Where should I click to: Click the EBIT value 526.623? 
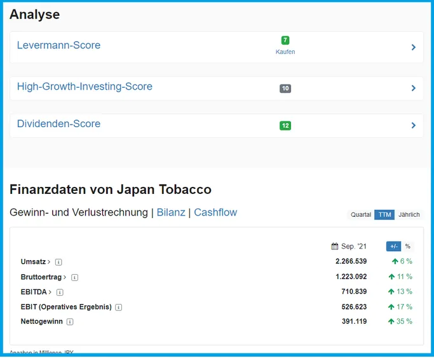coord(354,306)
